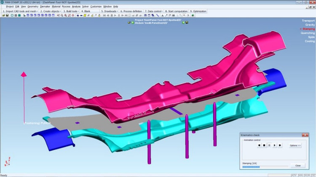
Task: Activate the Quenching stage
Action: [308, 33]
